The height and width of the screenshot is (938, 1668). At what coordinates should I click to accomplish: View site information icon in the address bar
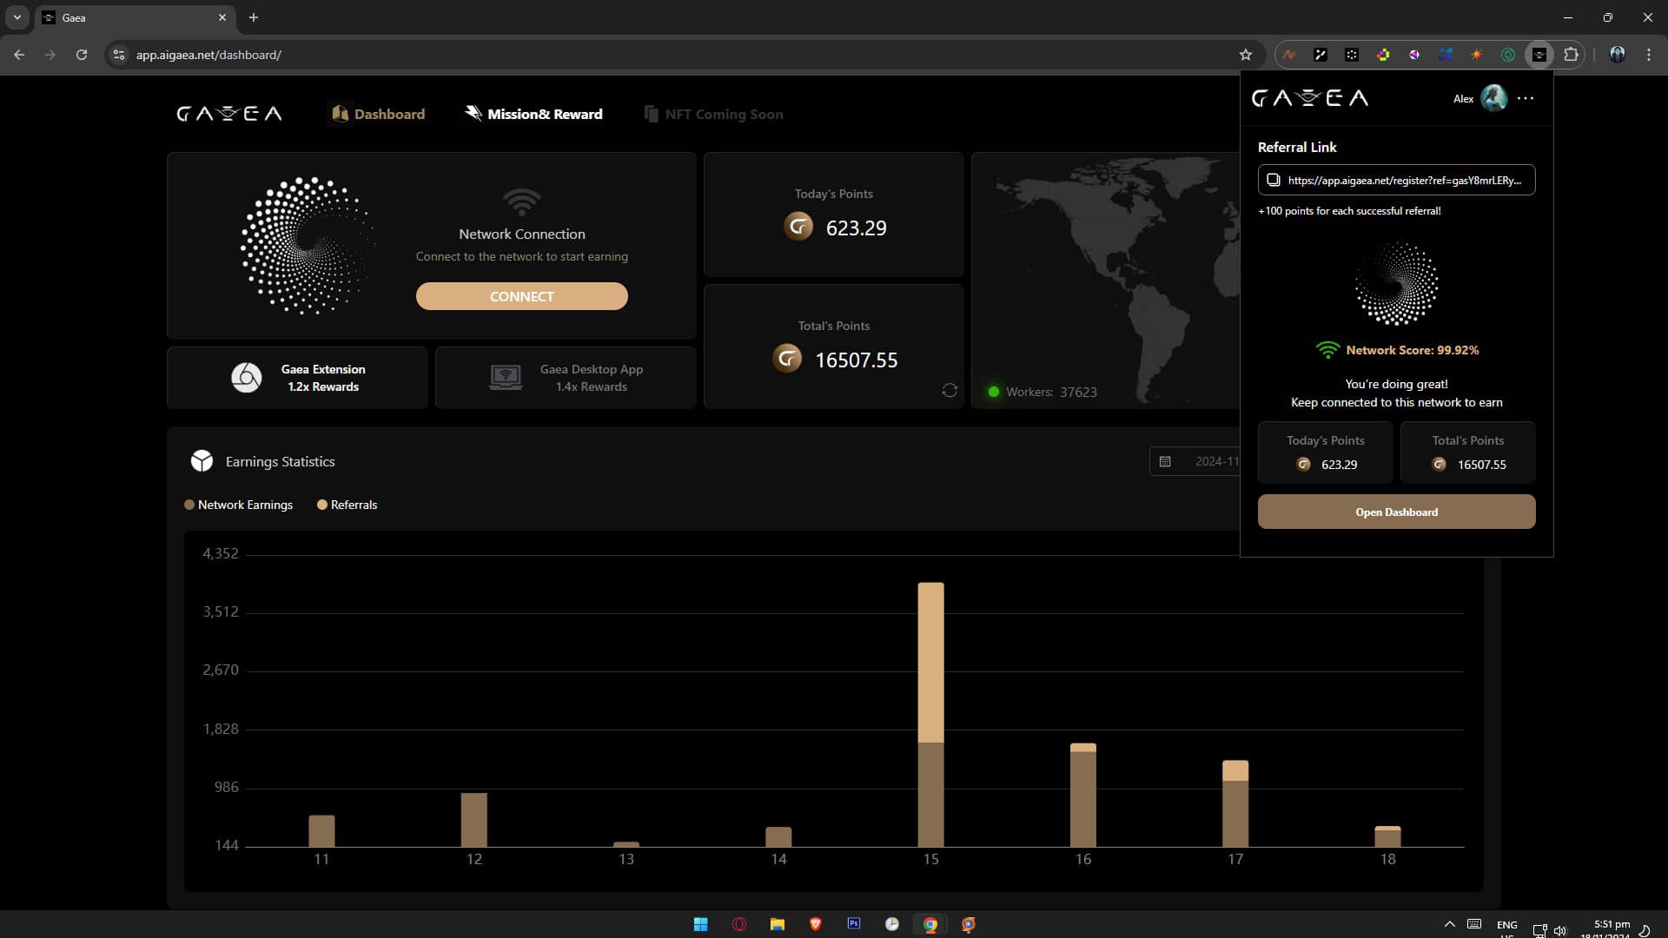(x=119, y=55)
